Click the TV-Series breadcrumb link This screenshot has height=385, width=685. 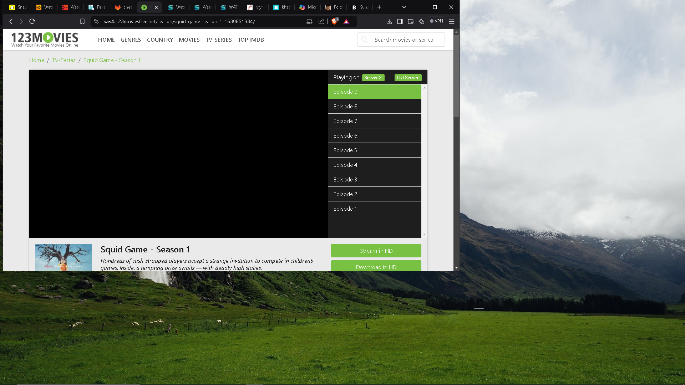64,60
